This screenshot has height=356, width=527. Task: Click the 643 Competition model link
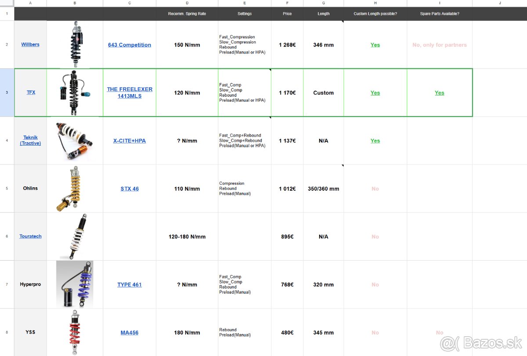pyautogui.click(x=130, y=45)
